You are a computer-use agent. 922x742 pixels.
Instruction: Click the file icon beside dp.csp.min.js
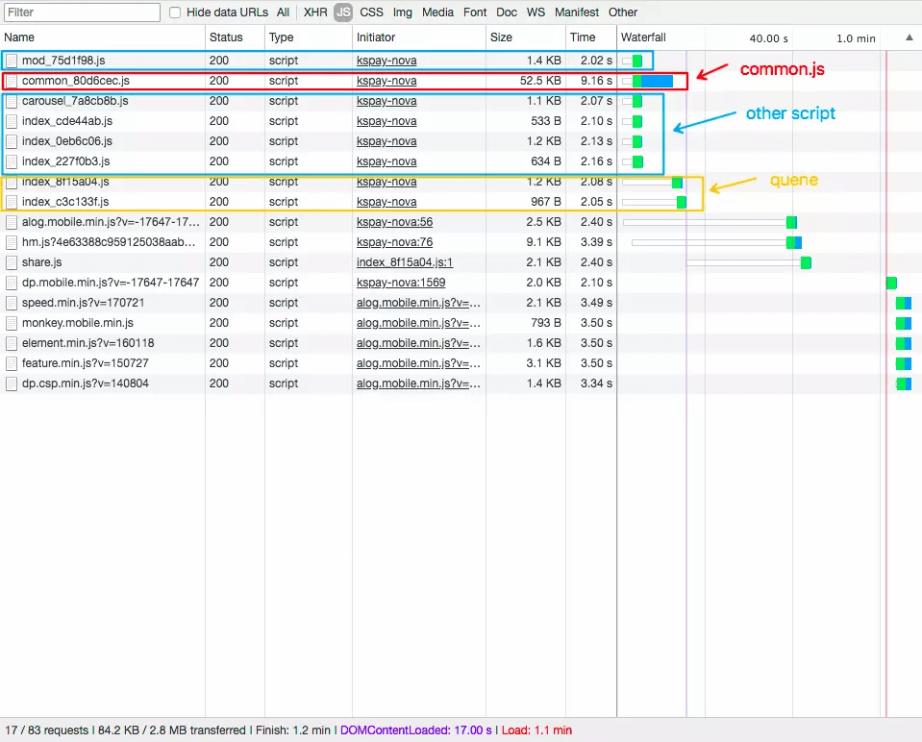[12, 383]
